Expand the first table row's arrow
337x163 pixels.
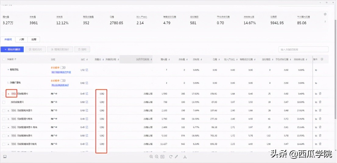point(9,70)
